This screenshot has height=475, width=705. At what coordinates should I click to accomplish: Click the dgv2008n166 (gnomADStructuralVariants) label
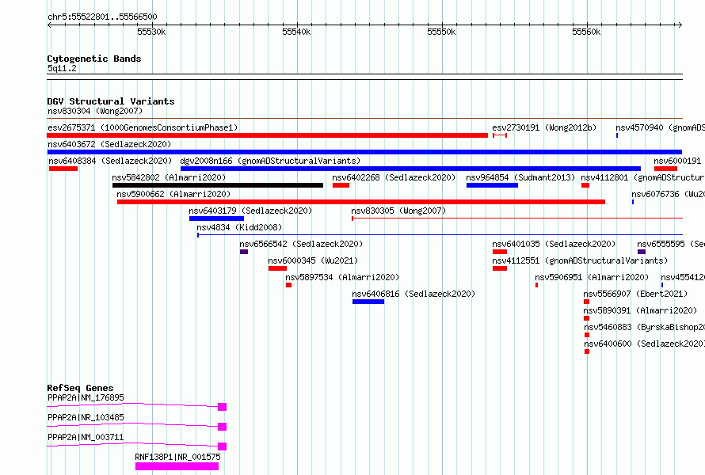(x=270, y=161)
